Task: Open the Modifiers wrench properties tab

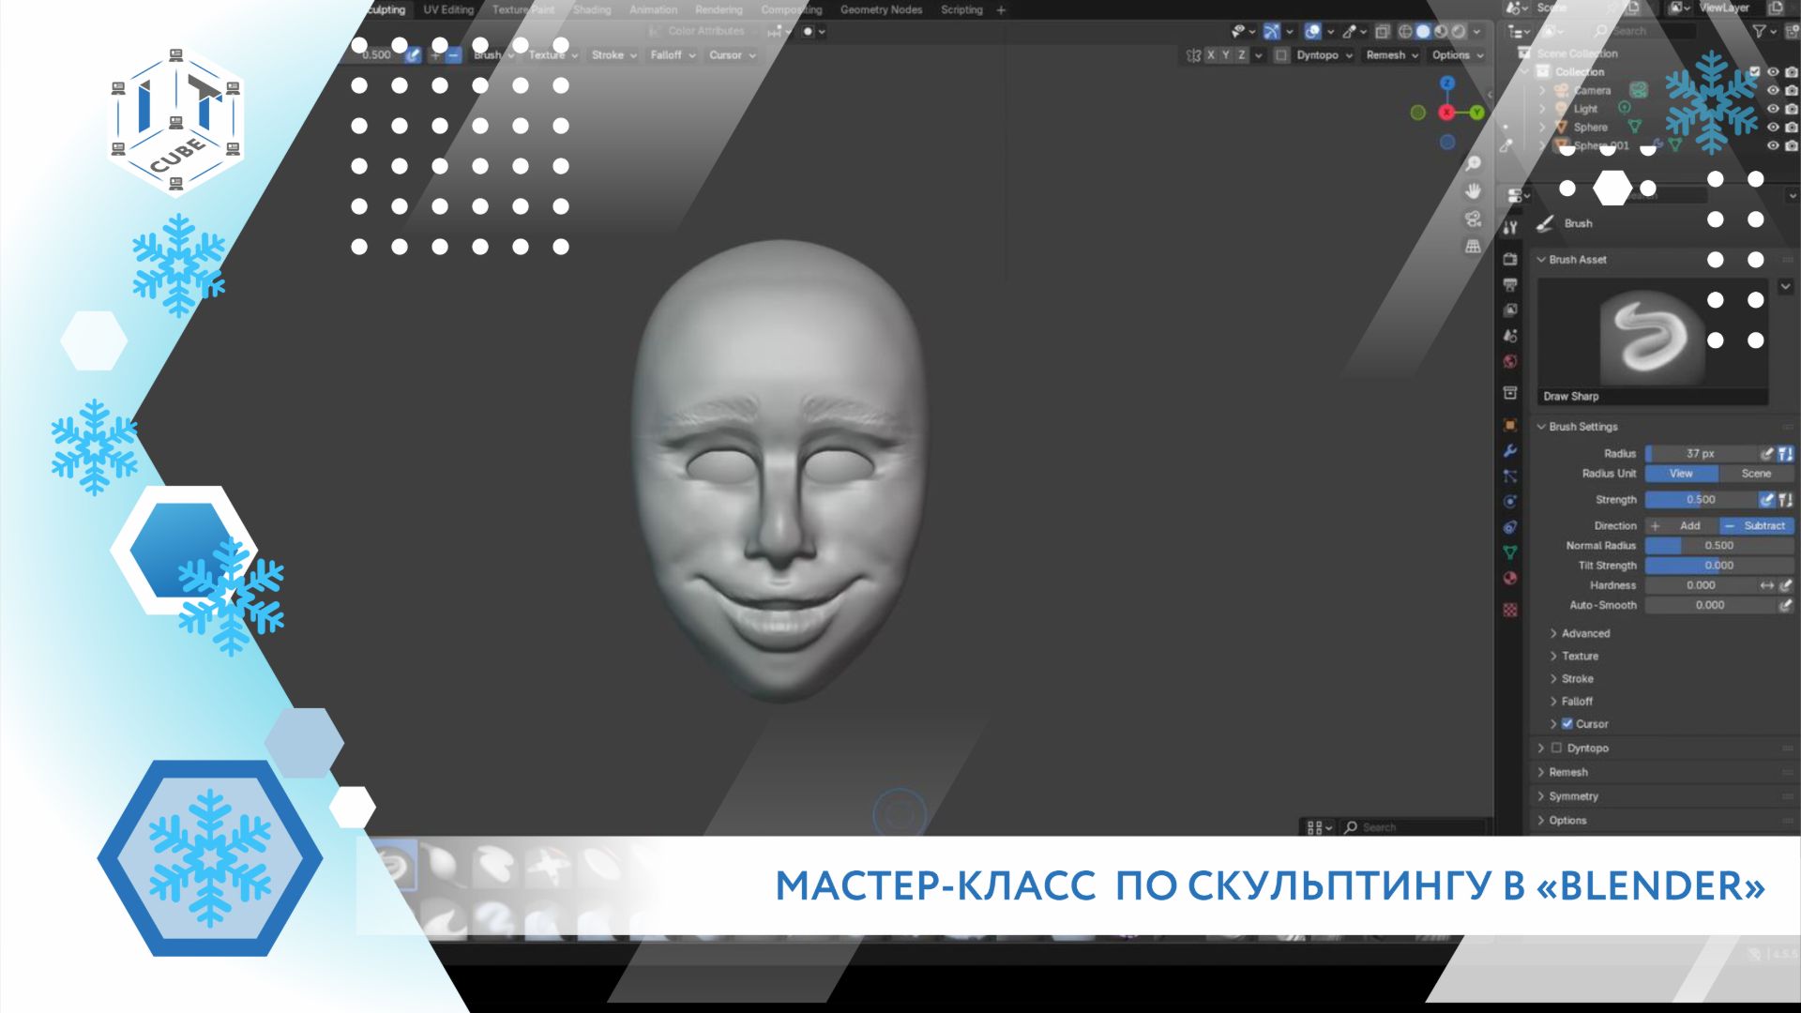Action: (x=1509, y=451)
